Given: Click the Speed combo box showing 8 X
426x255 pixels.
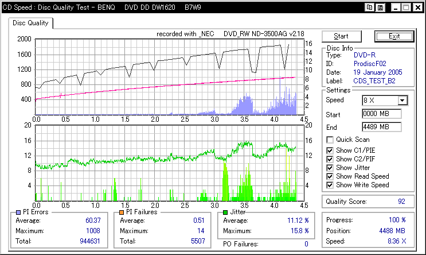Looking at the screenshot, I should click(x=385, y=101).
